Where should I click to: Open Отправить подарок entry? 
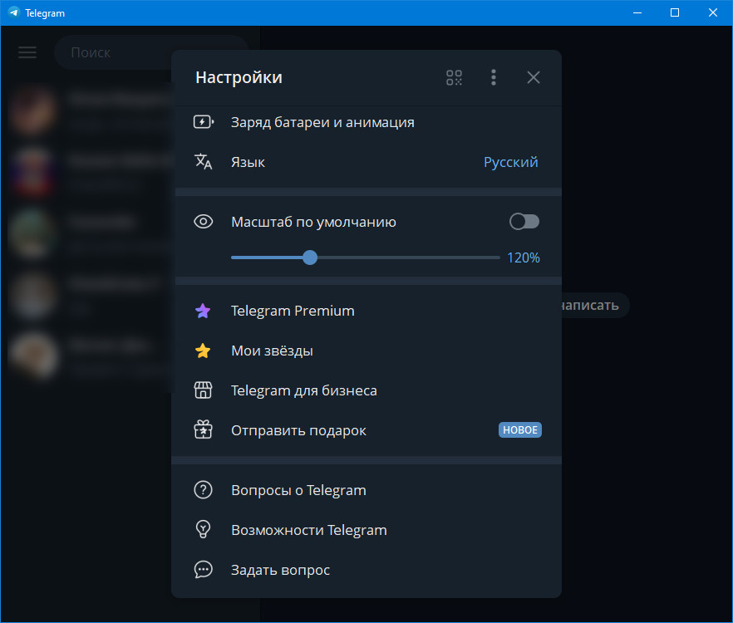pyautogui.click(x=366, y=430)
